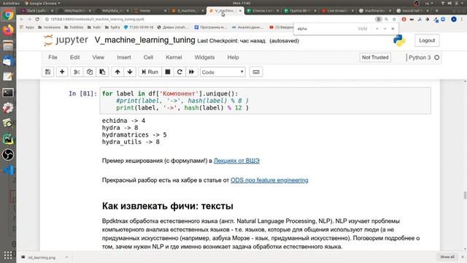Open Chrome profile avatar
The height and width of the screenshot is (263, 467).
[454, 19]
